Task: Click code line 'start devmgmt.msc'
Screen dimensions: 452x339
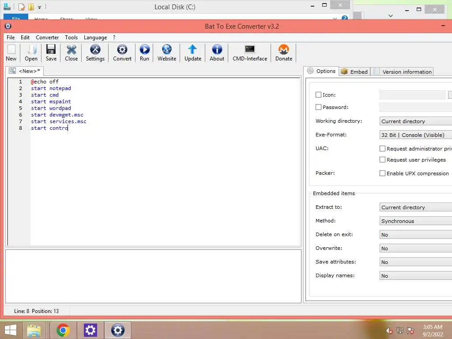Action: pos(57,115)
